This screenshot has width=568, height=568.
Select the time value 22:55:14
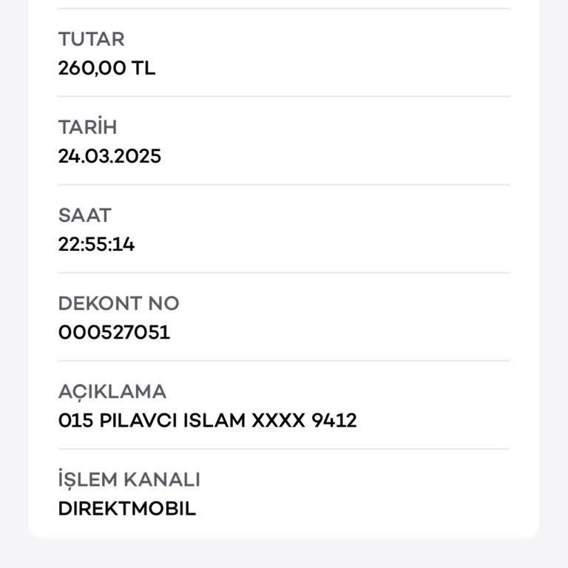click(x=96, y=244)
